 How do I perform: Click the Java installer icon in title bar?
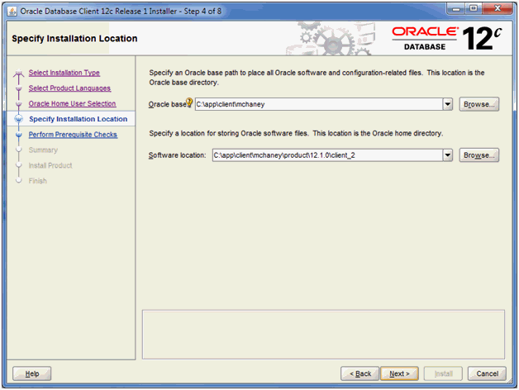[12, 12]
